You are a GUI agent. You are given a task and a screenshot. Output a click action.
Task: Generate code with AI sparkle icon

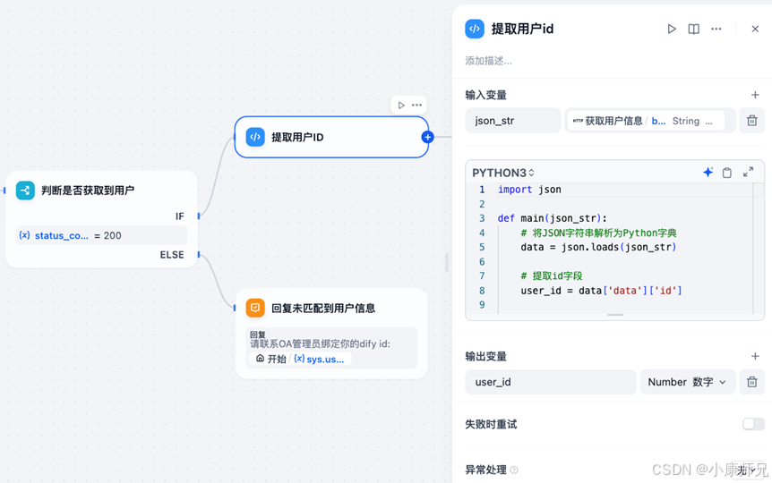[x=708, y=172]
